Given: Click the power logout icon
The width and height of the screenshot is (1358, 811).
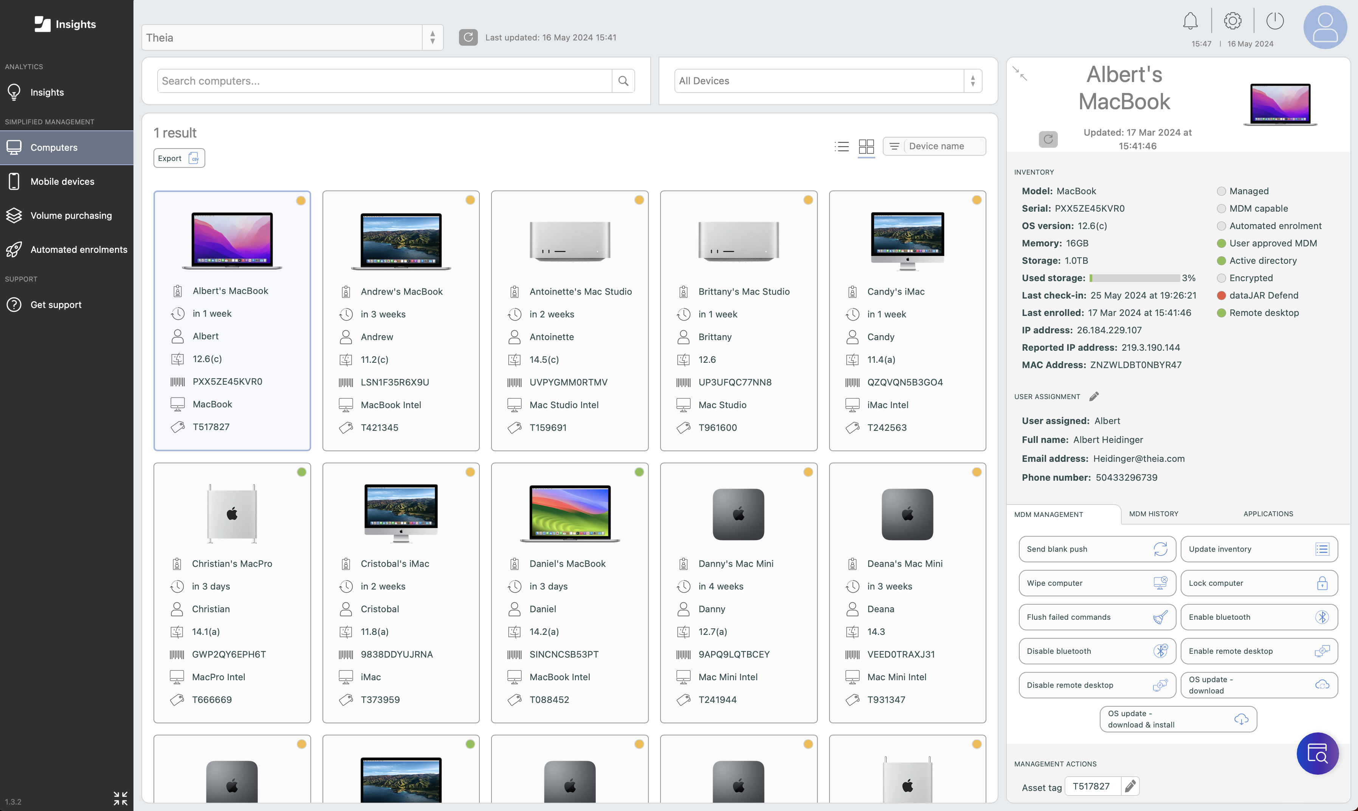Looking at the screenshot, I should (x=1275, y=21).
